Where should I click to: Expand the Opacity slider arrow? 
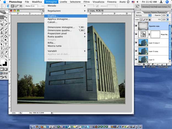[168, 15]
